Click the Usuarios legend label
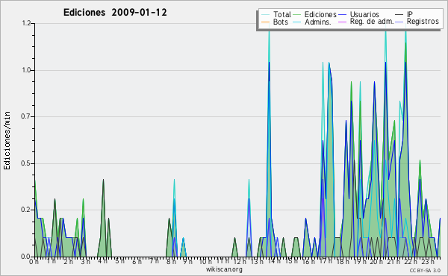Image resolution: width=448 pixels, height=276 pixels. (364, 14)
